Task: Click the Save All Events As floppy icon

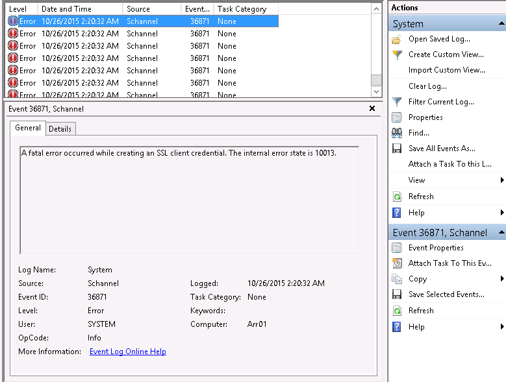Action: coord(397,149)
